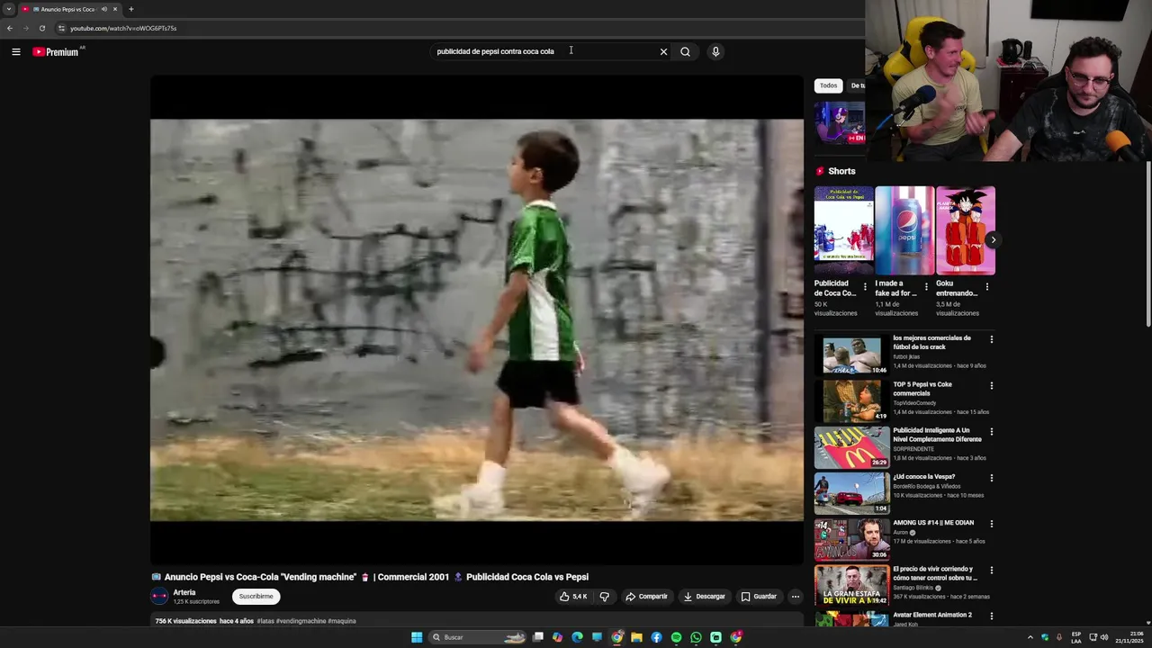Click the taskbar Buscar search box
Image resolution: width=1152 pixels, height=648 pixels.
[477, 637]
